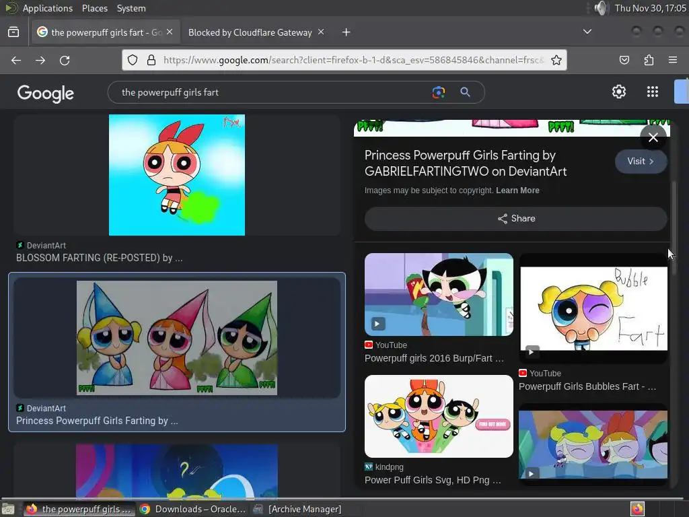Reload the current page
The height and width of the screenshot is (517, 689).
click(x=65, y=60)
